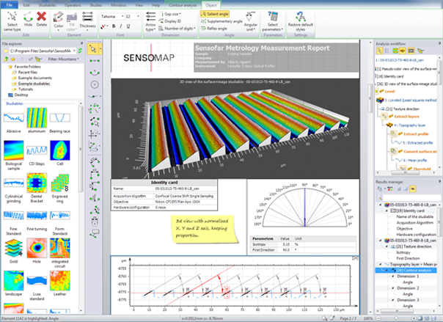Select the Example studiables folder

pos(31,84)
